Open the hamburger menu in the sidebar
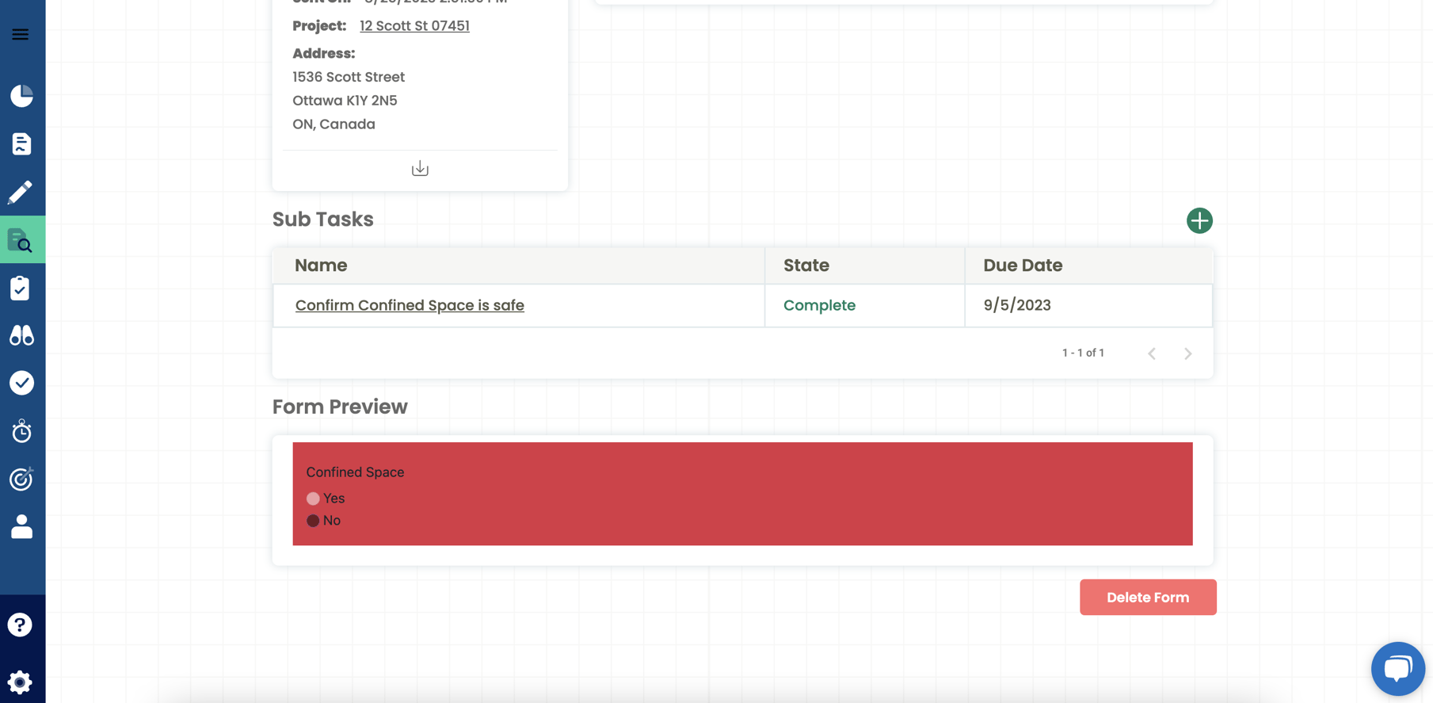1433x703 pixels. 21,34
